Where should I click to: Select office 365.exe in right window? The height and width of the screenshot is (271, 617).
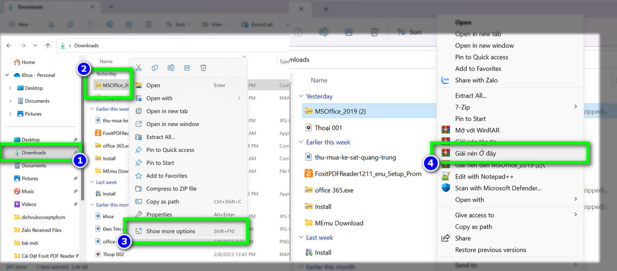pyautogui.click(x=329, y=190)
